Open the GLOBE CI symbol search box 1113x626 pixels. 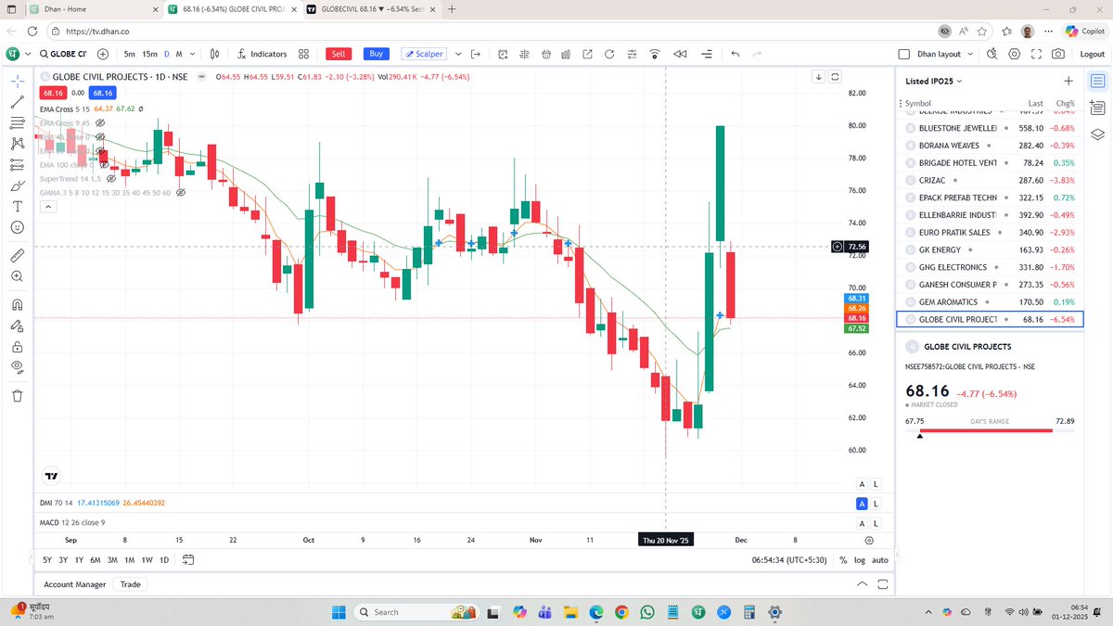[x=62, y=54]
